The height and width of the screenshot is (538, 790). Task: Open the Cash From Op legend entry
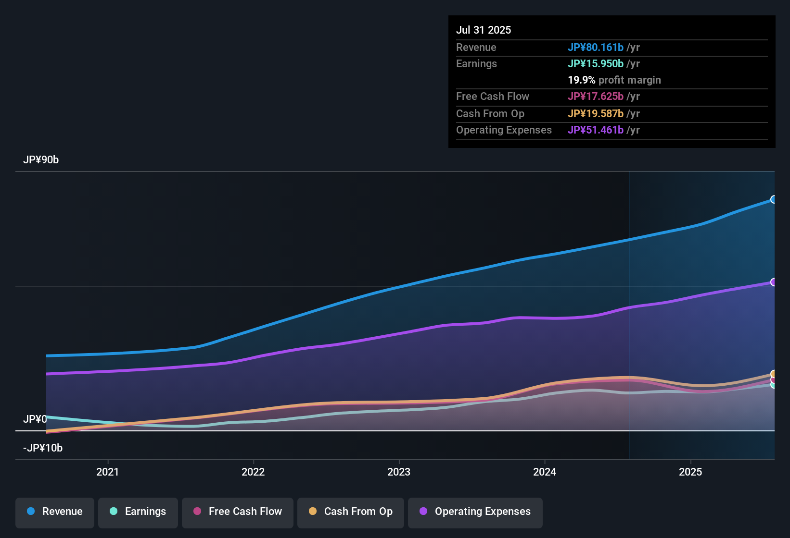[350, 512]
